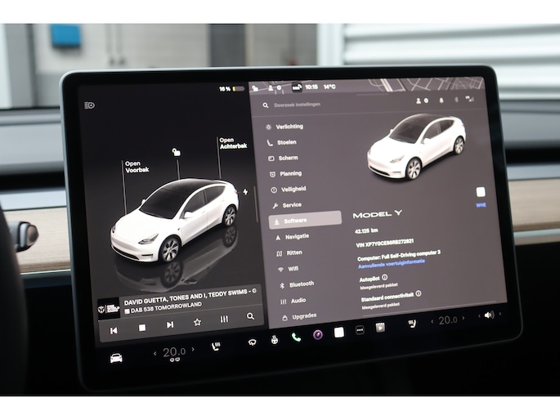Open car controls from bottom bar car icon

tap(116, 358)
